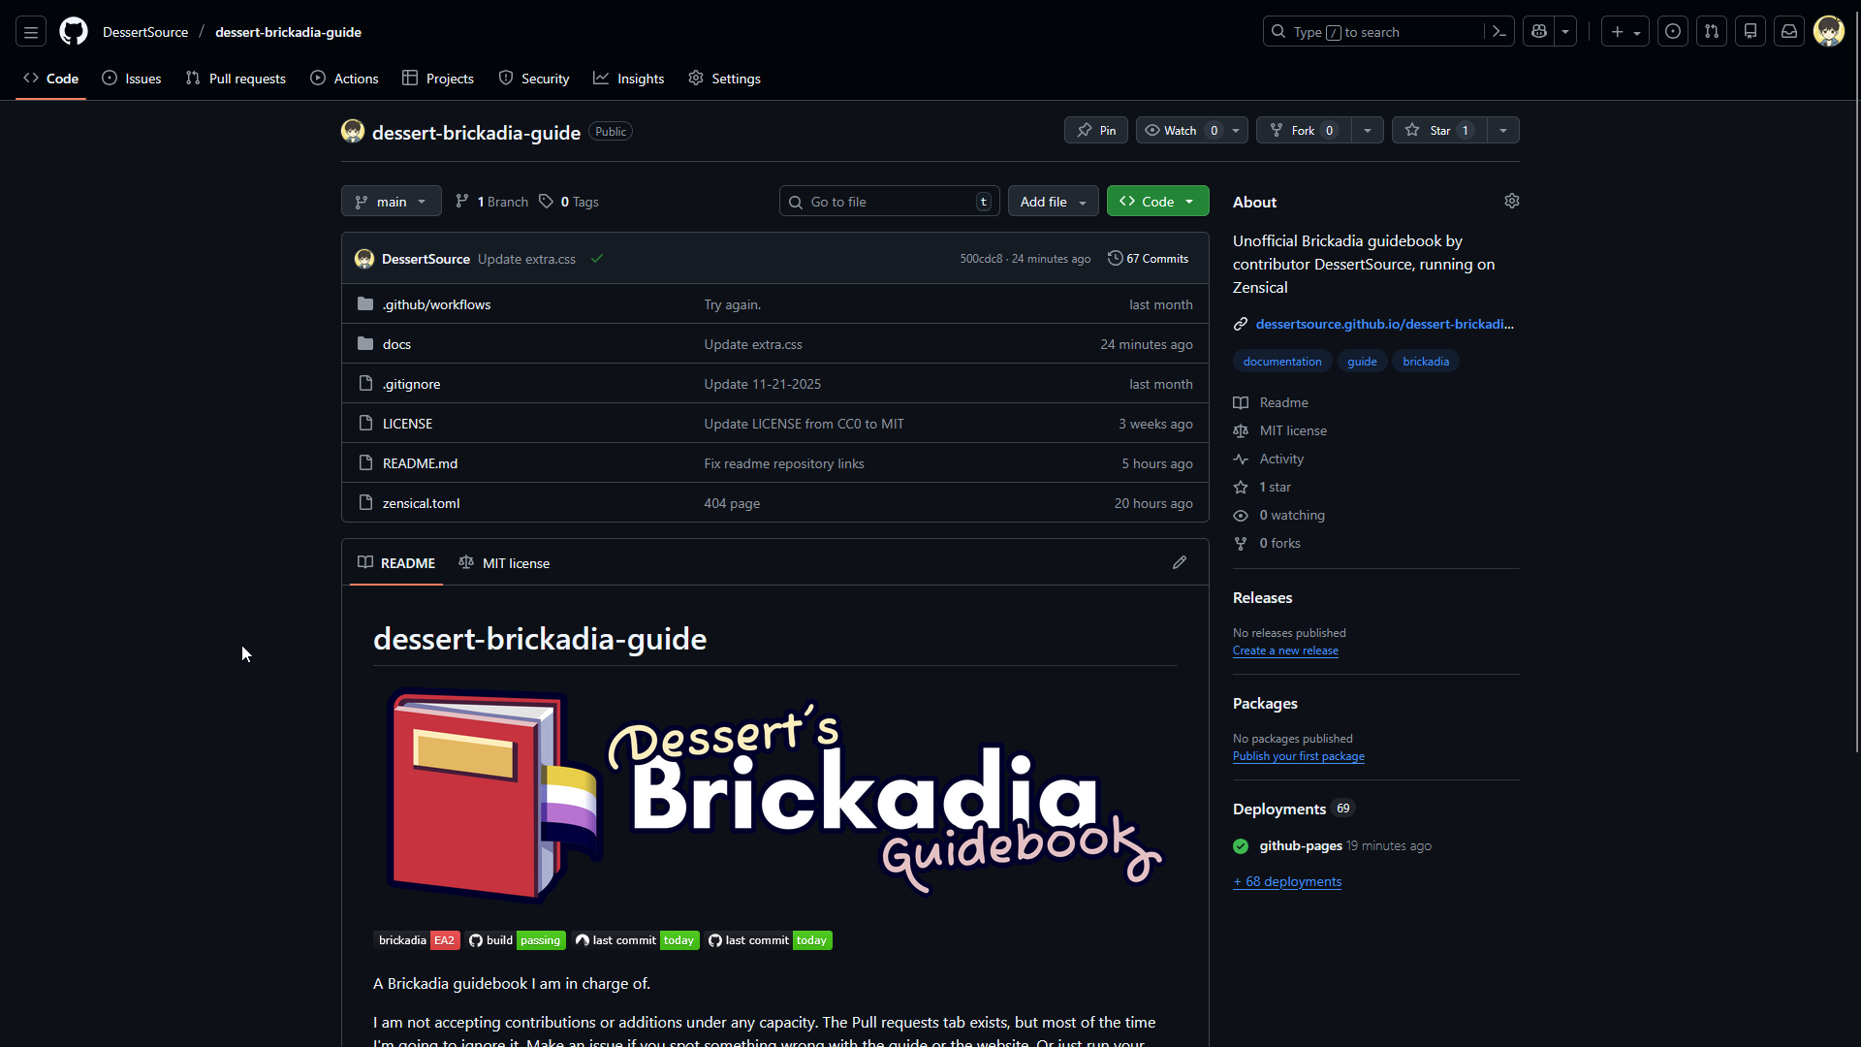Open the notifications inbox icon
Image resolution: width=1861 pixels, height=1047 pixels.
point(1788,31)
